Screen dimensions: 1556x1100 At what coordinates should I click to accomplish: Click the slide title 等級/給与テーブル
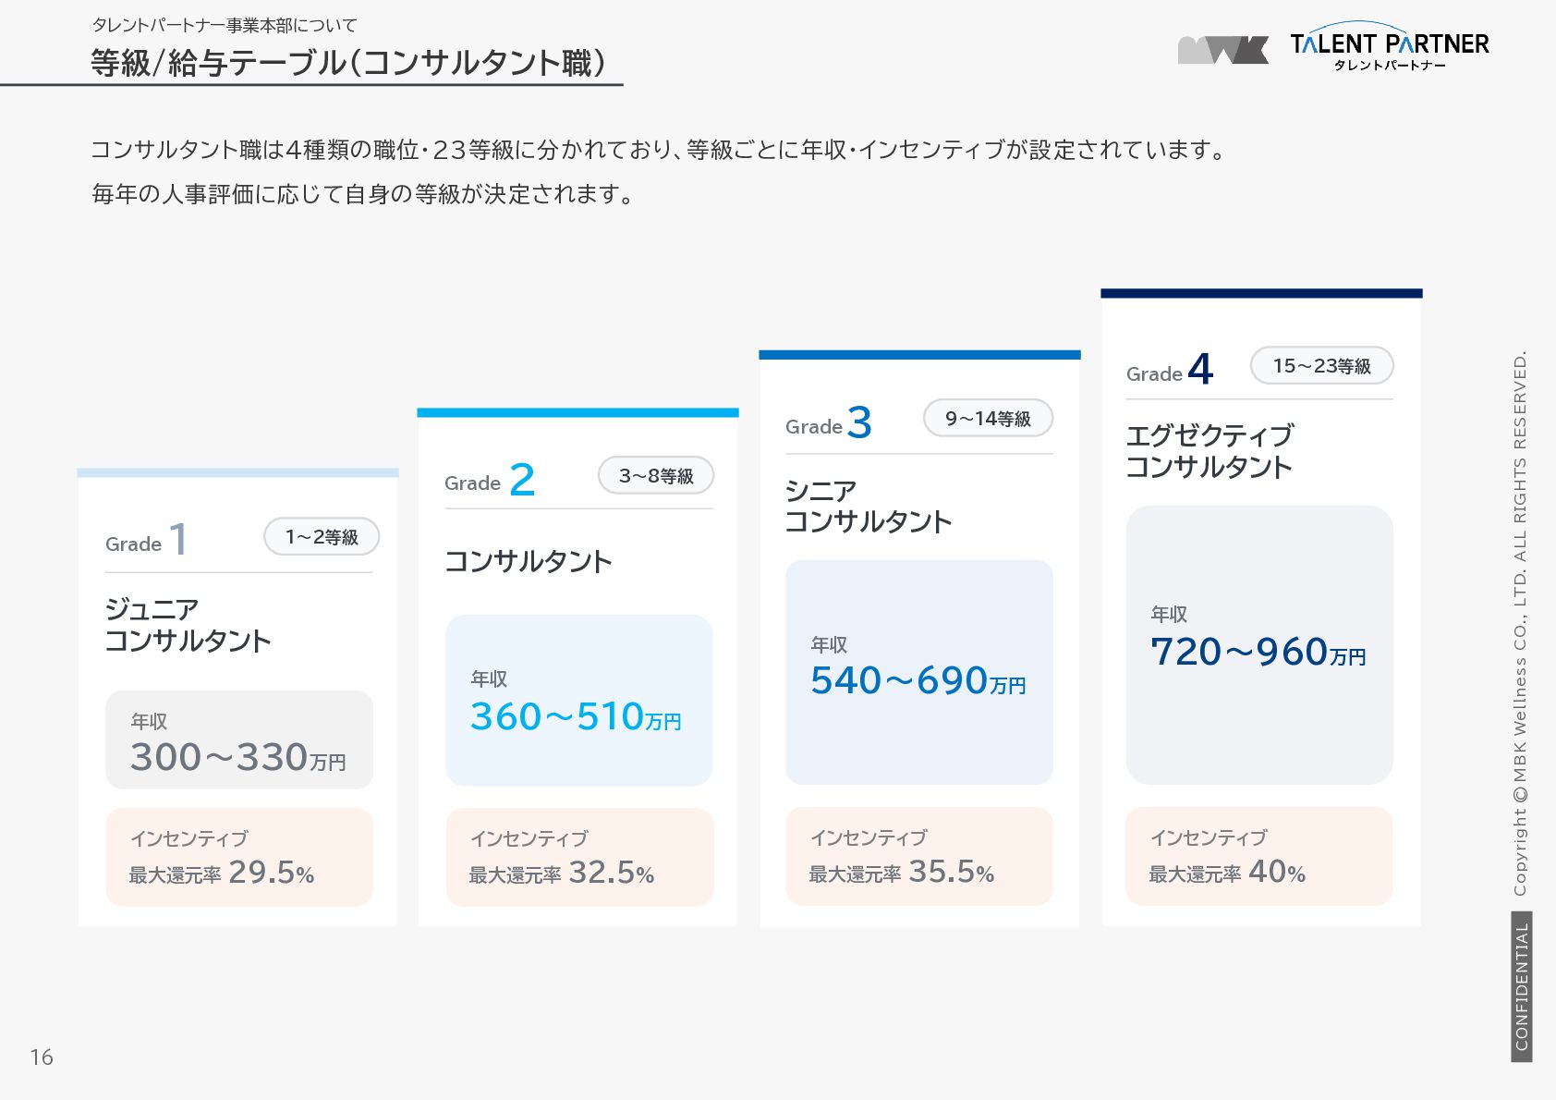point(348,63)
